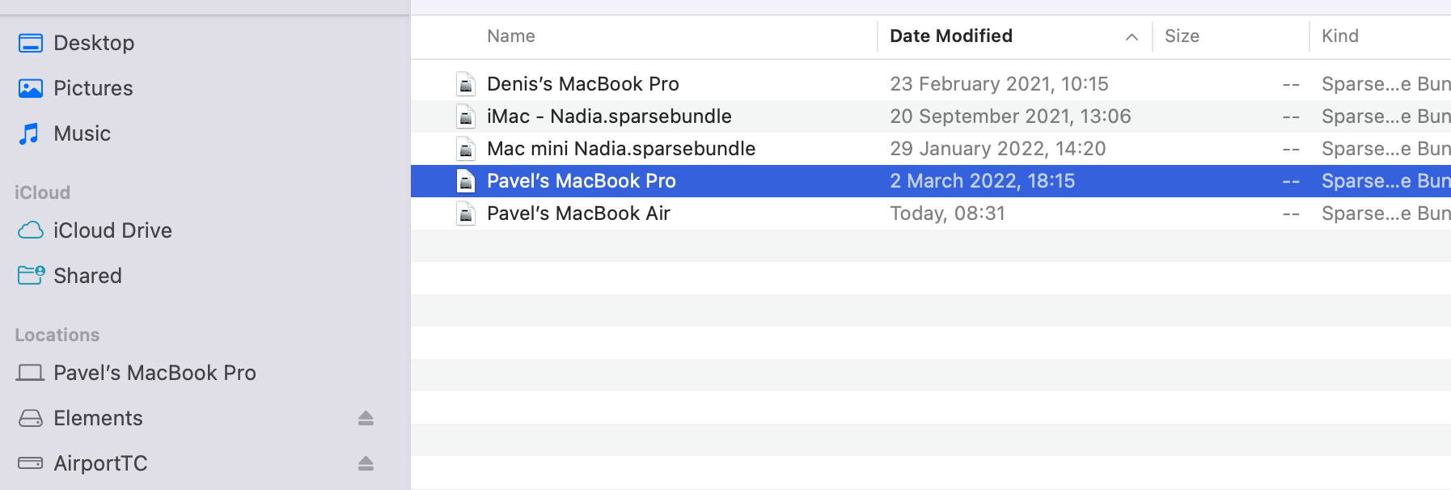Select iMac - Nadia.sparsebundle file

608,116
